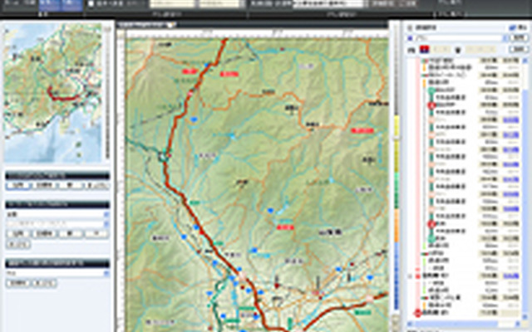Tick the white checkbox in the top toolbar
Image resolution: width=532 pixels, height=332 pixels.
coord(91,3)
